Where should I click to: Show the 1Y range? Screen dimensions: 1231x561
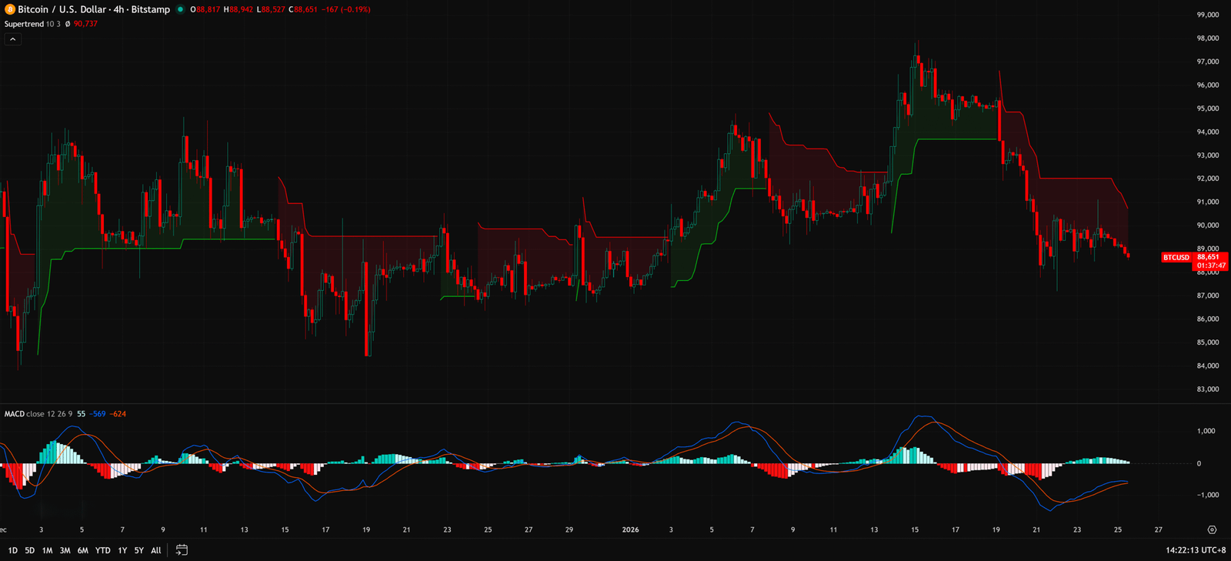click(122, 550)
